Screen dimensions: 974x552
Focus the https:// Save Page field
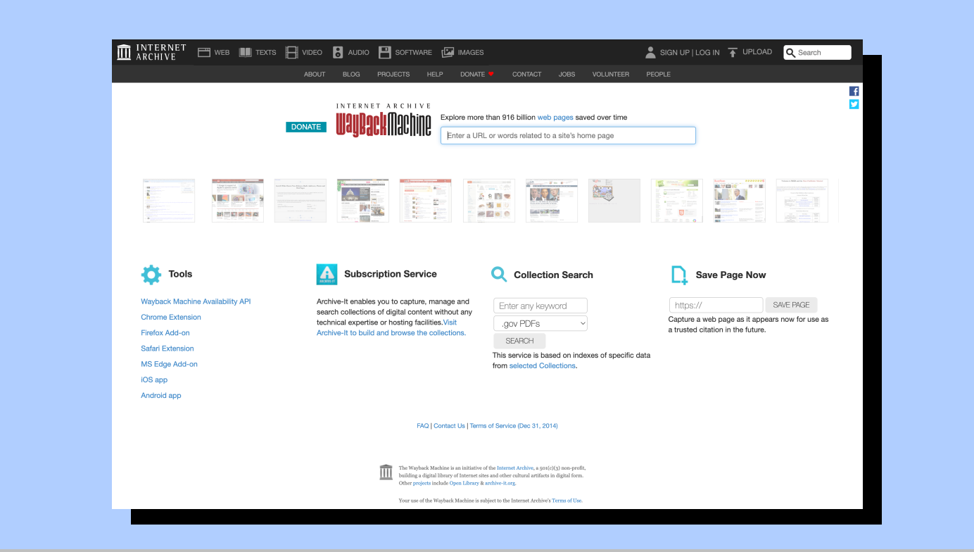click(x=716, y=305)
